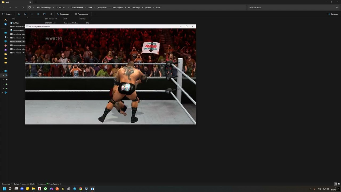Add a new Explorer tab with plus

point(36,2)
